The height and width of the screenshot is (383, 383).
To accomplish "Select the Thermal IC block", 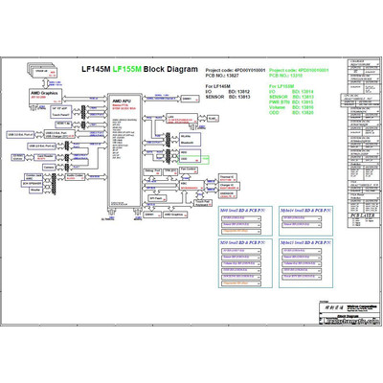I will click(x=228, y=178).
